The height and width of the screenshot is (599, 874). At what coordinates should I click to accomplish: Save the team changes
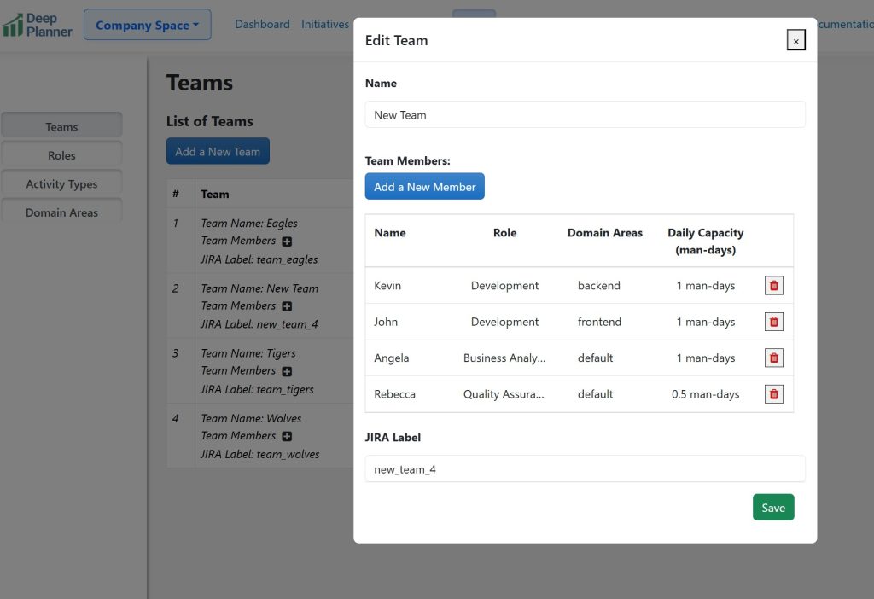click(772, 508)
